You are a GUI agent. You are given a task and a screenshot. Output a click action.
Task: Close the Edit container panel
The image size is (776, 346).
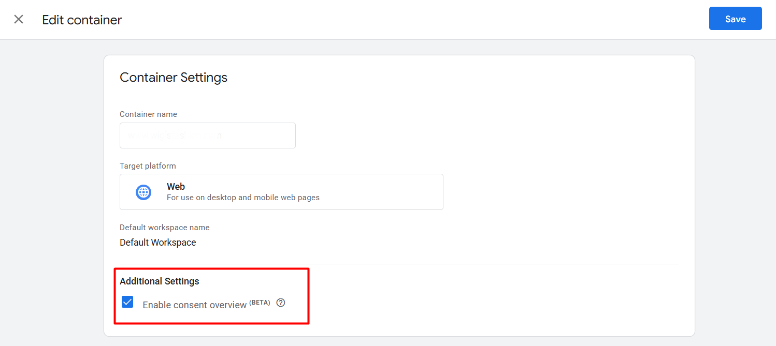19,20
